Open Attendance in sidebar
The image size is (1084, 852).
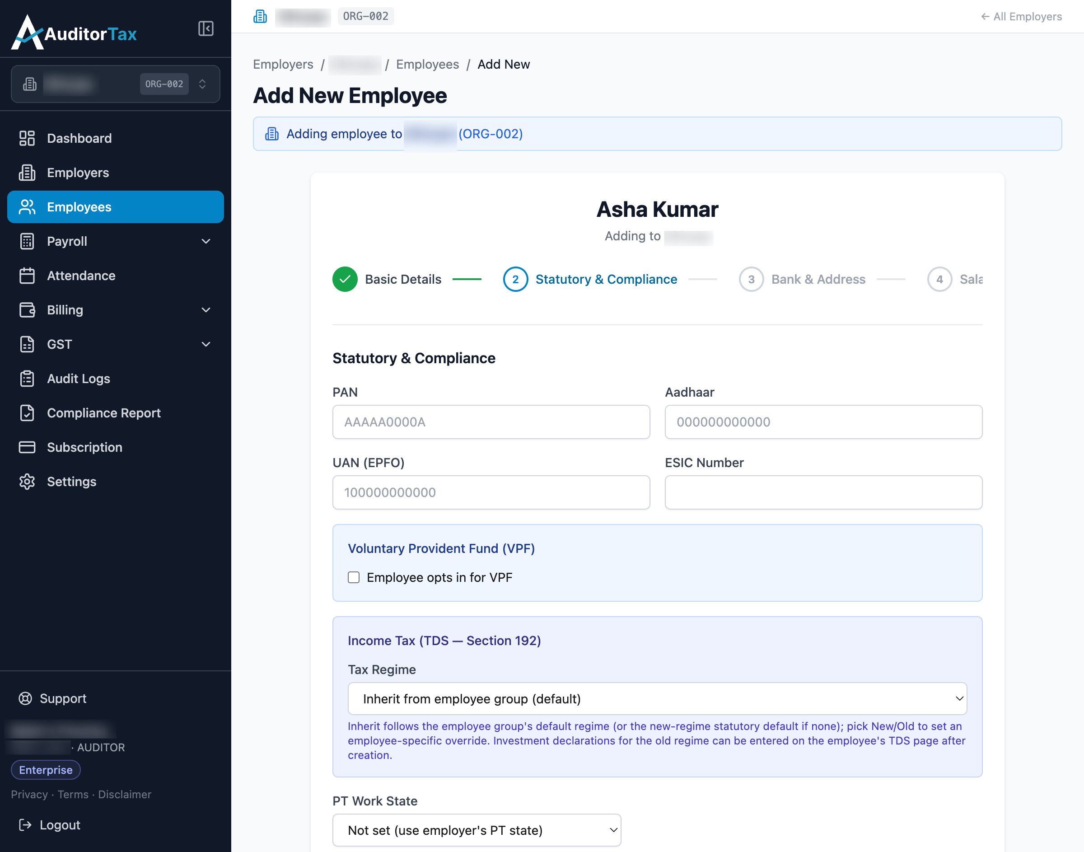[x=115, y=276]
